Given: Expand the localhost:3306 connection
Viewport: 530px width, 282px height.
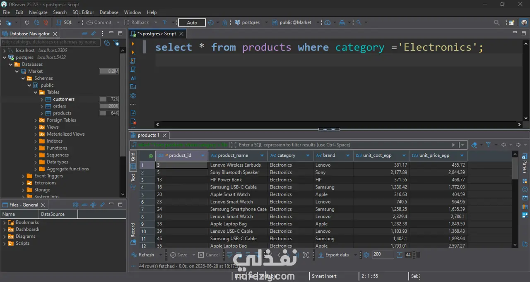Looking at the screenshot, I should (x=5, y=50).
